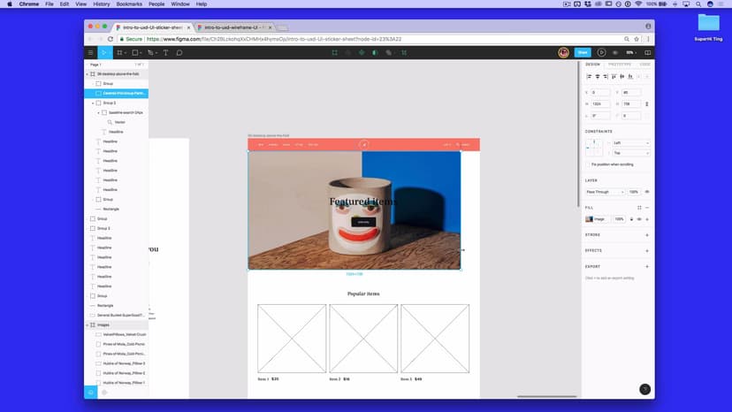The width and height of the screenshot is (732, 412).
Task: Select the Comment tool
Action: (x=179, y=52)
